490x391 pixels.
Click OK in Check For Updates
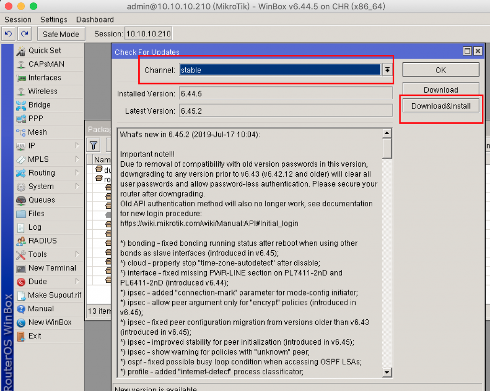point(441,70)
